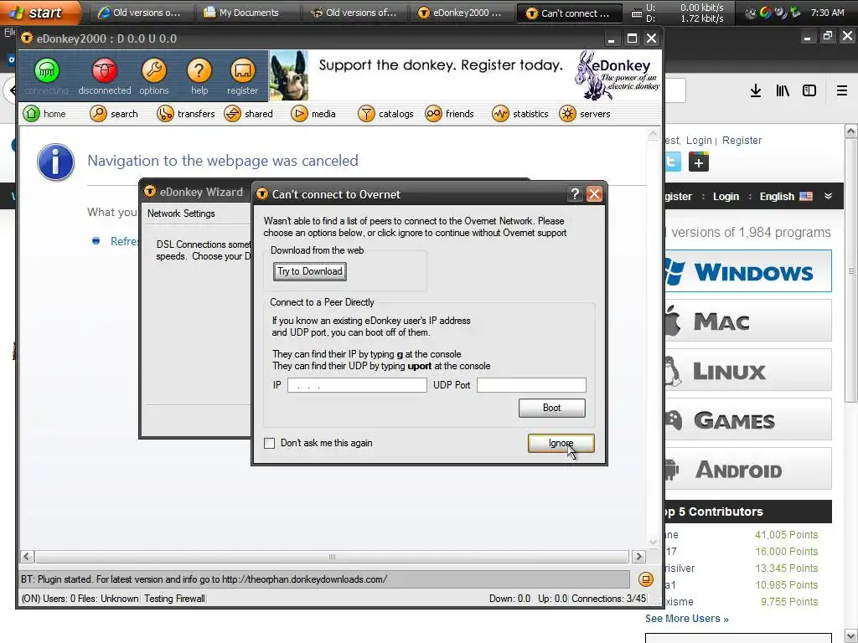This screenshot has height=643, width=858.
Task: Click the Login item in website dark bar
Action: (x=726, y=196)
